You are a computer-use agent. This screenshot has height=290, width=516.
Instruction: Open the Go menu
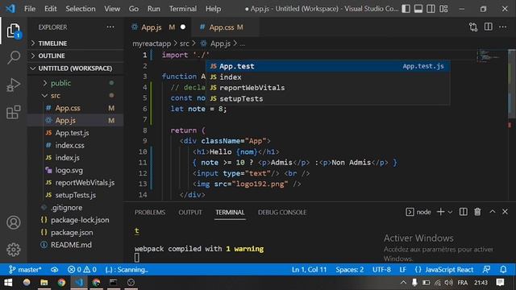pyautogui.click(x=134, y=9)
